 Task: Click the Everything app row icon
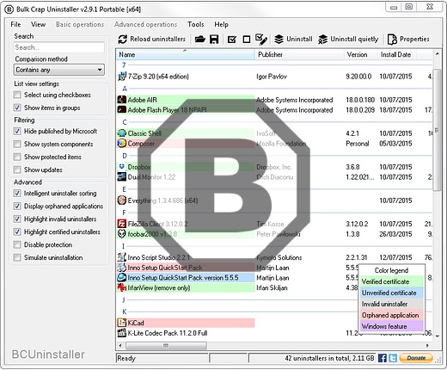(122, 200)
